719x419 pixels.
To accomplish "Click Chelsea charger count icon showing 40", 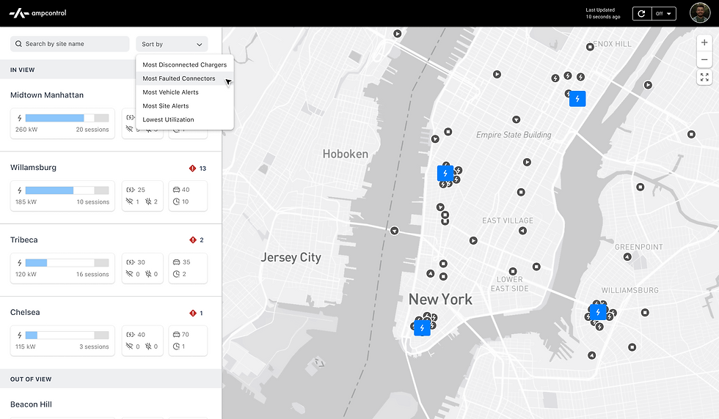I will tap(131, 334).
